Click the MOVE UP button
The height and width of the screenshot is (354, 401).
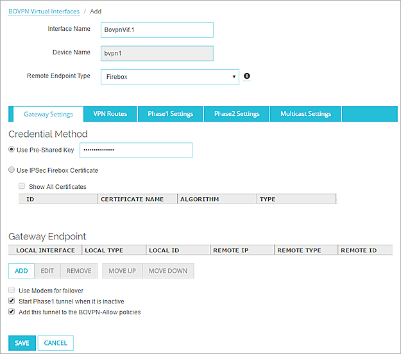point(122,271)
